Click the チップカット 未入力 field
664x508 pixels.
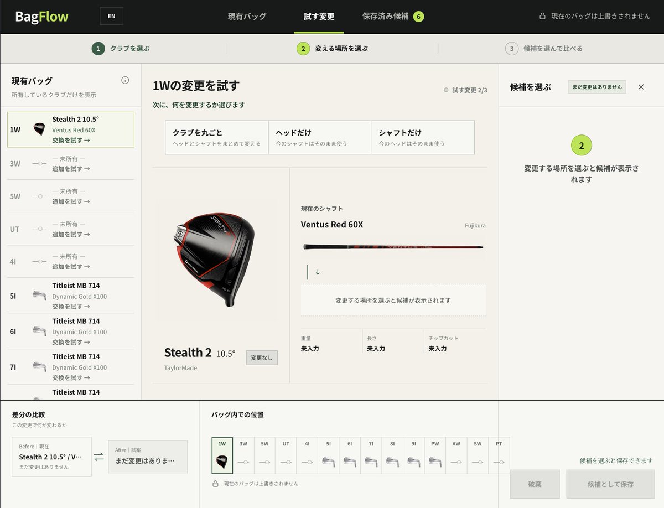pyautogui.click(x=456, y=344)
